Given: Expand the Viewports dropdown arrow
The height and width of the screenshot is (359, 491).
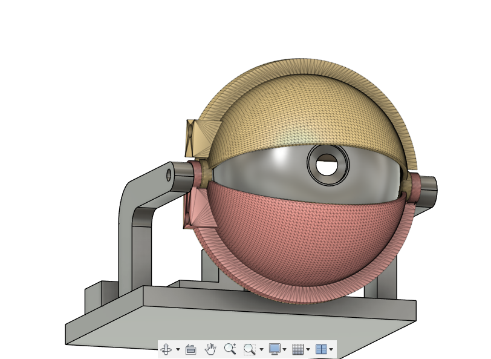Looking at the screenshot, I should tap(331, 349).
